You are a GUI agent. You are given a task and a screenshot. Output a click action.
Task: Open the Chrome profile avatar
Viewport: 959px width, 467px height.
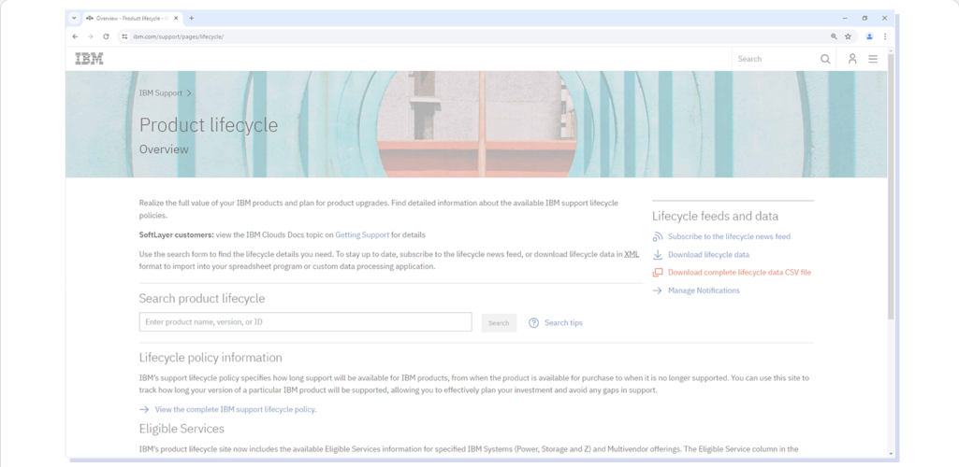pyautogui.click(x=869, y=36)
